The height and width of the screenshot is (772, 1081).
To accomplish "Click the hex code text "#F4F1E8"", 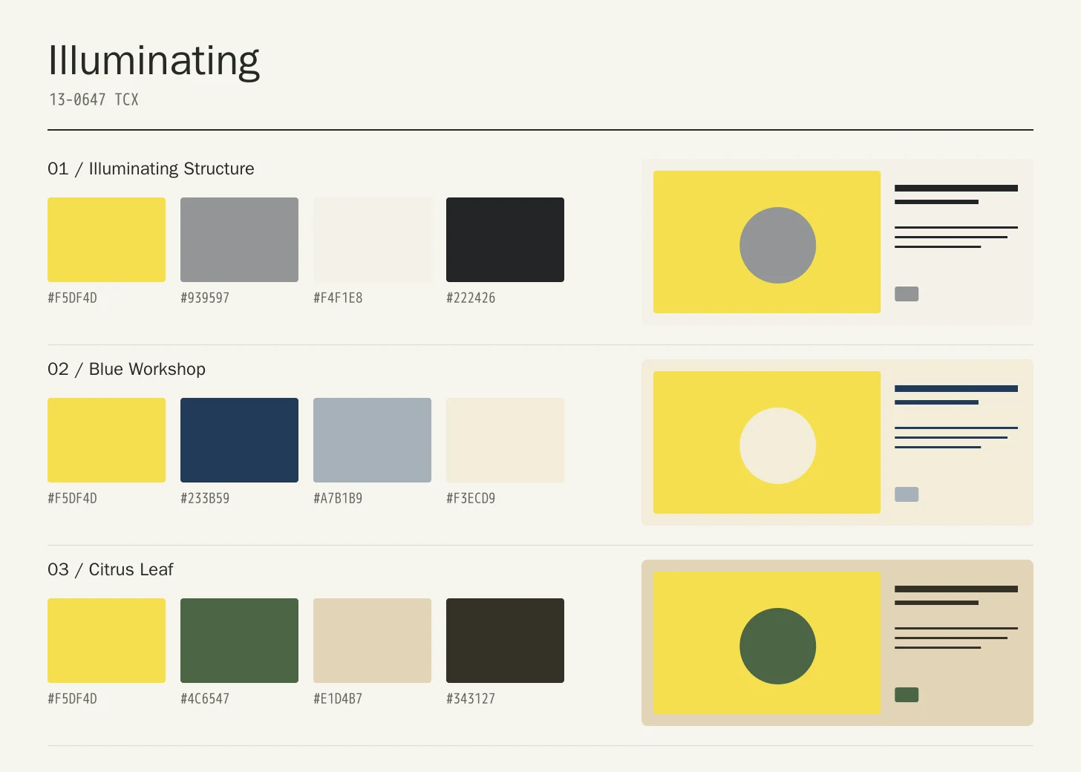I will click(338, 298).
